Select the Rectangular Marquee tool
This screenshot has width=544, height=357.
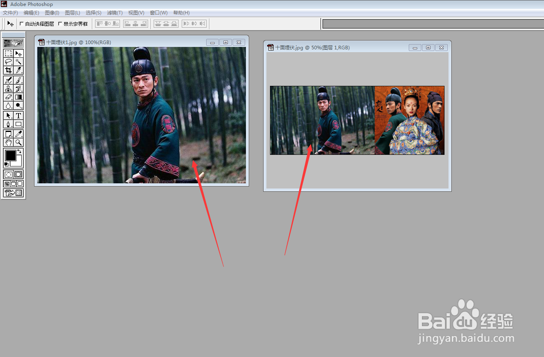coord(8,53)
